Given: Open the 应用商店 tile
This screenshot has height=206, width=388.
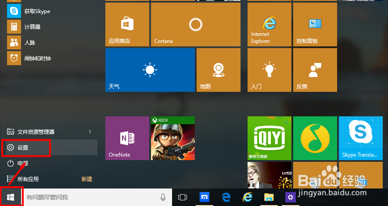Looking at the screenshot, I should [x=127, y=24].
